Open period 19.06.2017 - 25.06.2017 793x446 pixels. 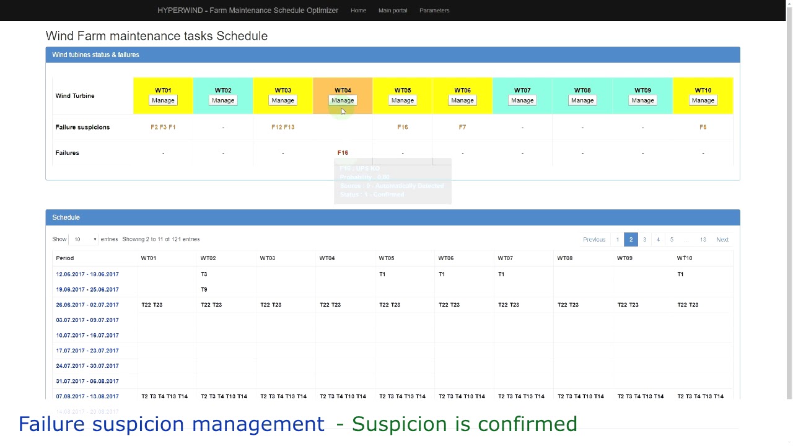pos(87,289)
